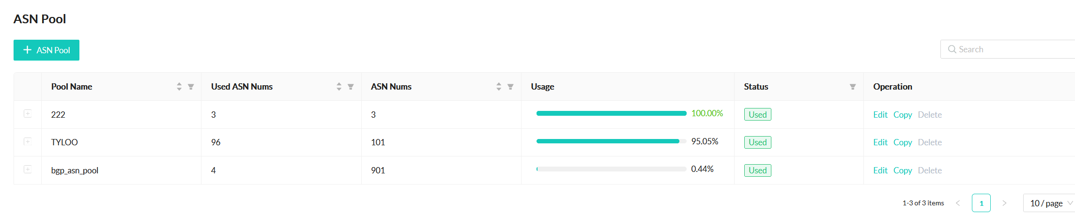This screenshot has width=1075, height=216.
Task: Delete the pool named 222
Action: coord(930,115)
